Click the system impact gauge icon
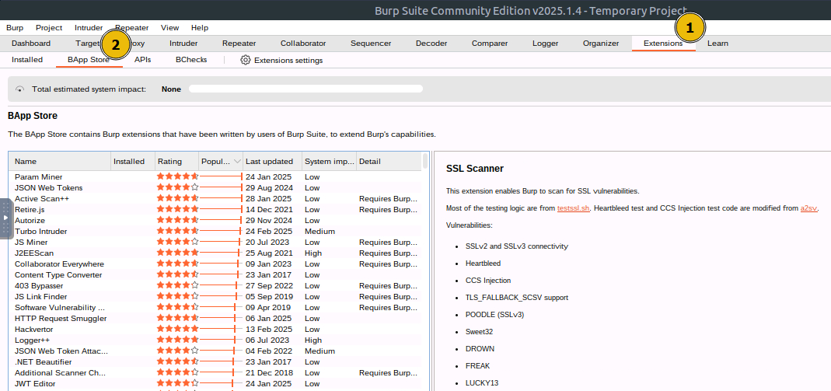Viewport: 831px width, 391px height. coord(20,89)
